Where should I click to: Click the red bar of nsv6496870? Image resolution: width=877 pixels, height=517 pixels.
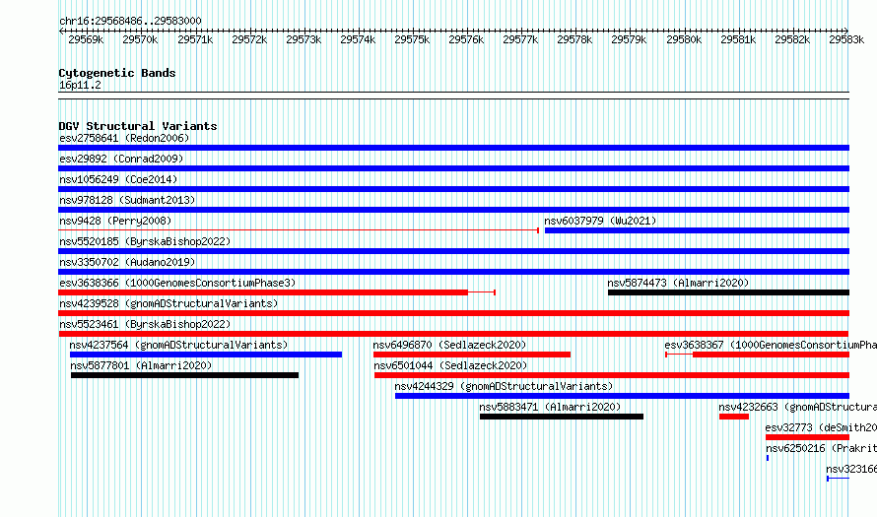472,355
